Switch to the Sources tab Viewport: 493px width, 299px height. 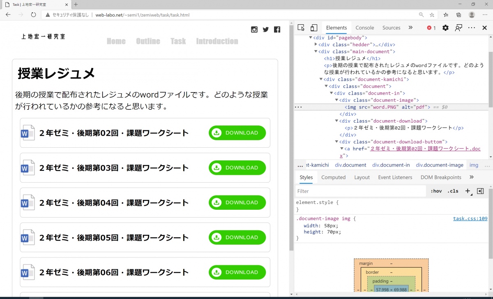(391, 28)
